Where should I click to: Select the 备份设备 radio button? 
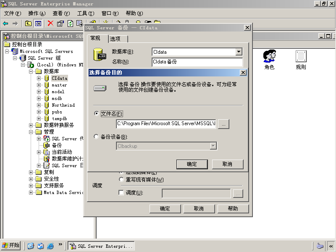click(97, 136)
